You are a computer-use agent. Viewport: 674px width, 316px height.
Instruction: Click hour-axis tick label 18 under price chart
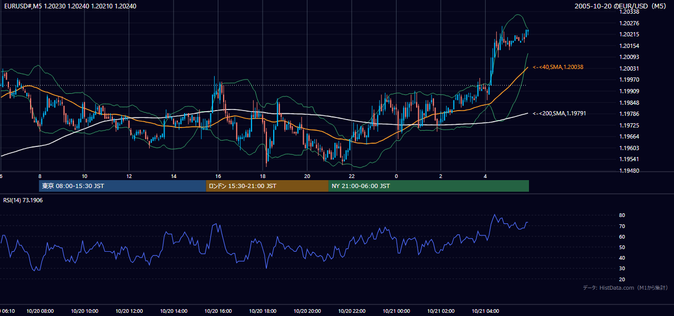point(263,176)
